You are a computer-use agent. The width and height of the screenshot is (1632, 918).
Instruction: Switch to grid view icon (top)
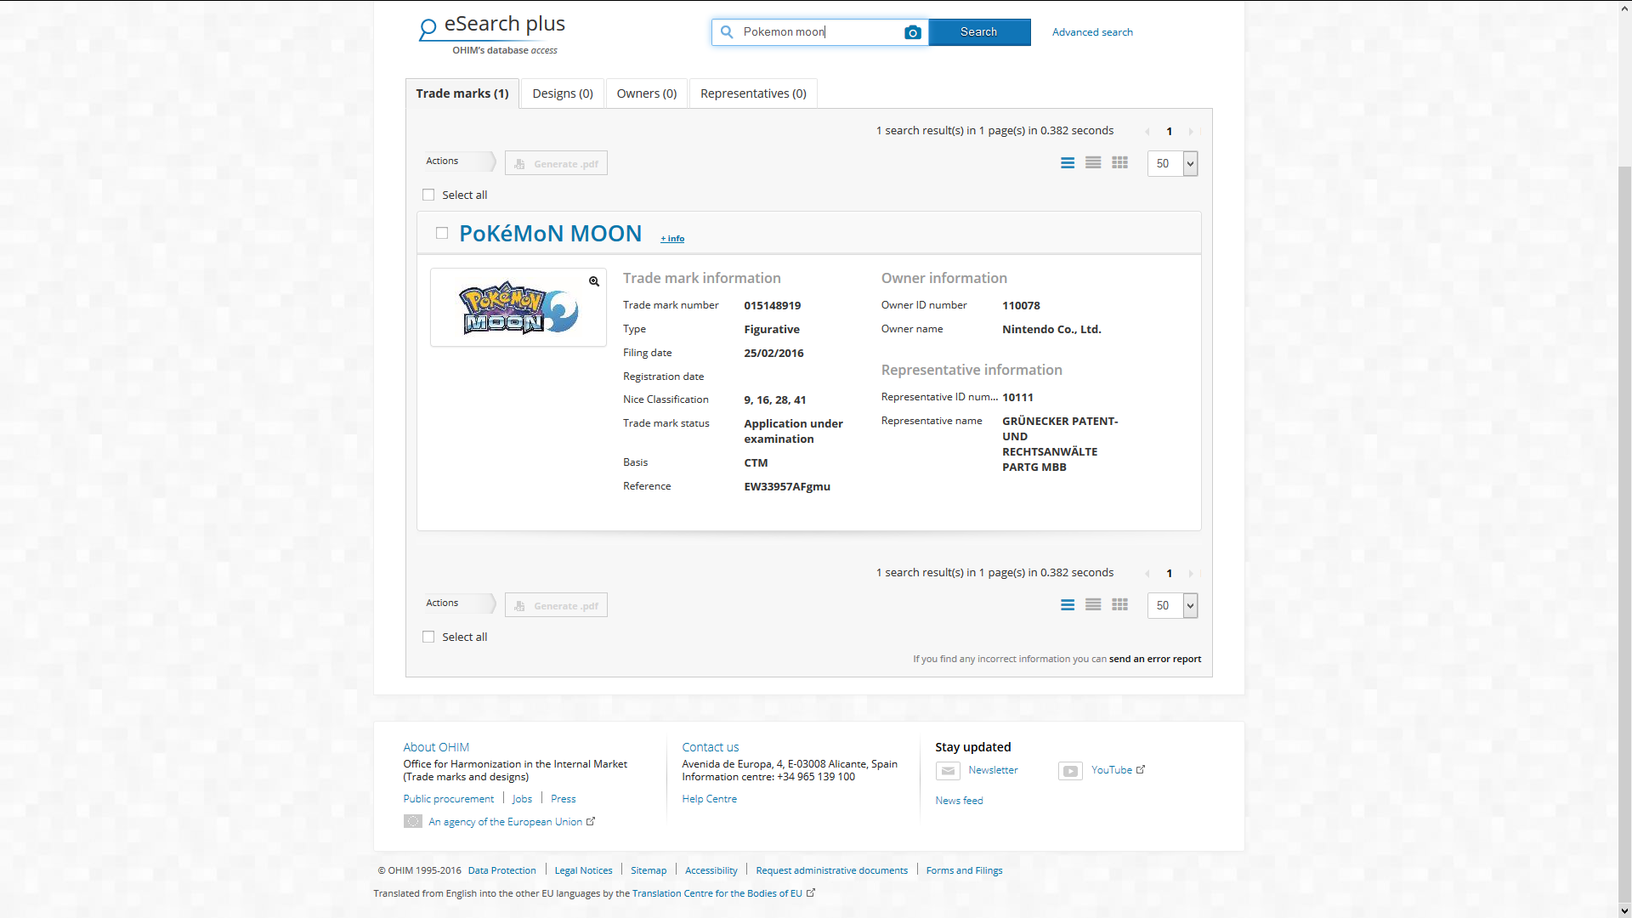tap(1119, 163)
